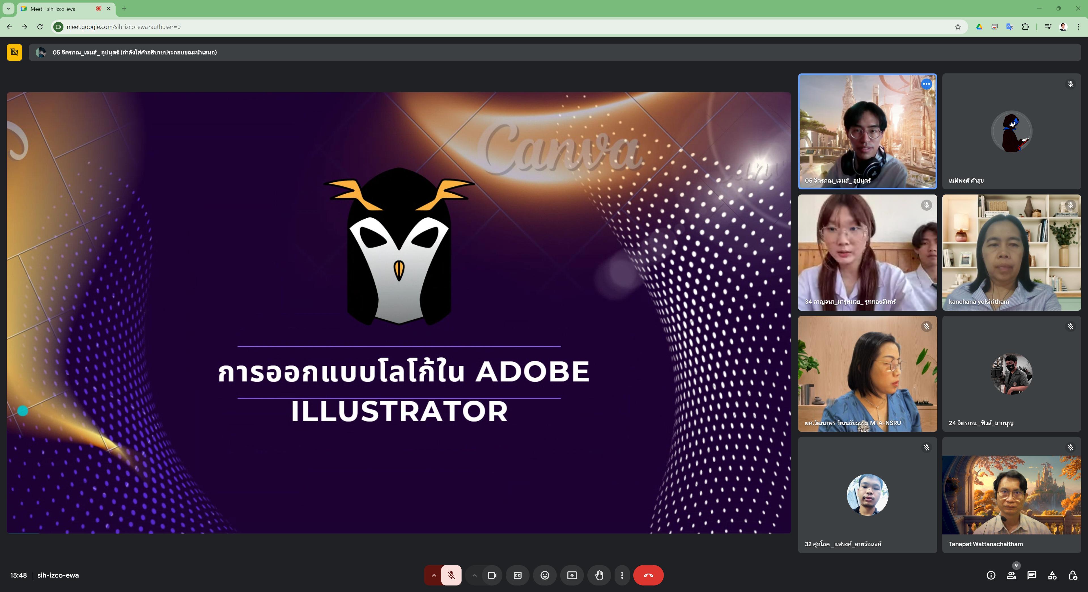Screen dimensions: 1088x592
Task: Select the 32 ศุภโชค participant tile
Action: coord(868,495)
